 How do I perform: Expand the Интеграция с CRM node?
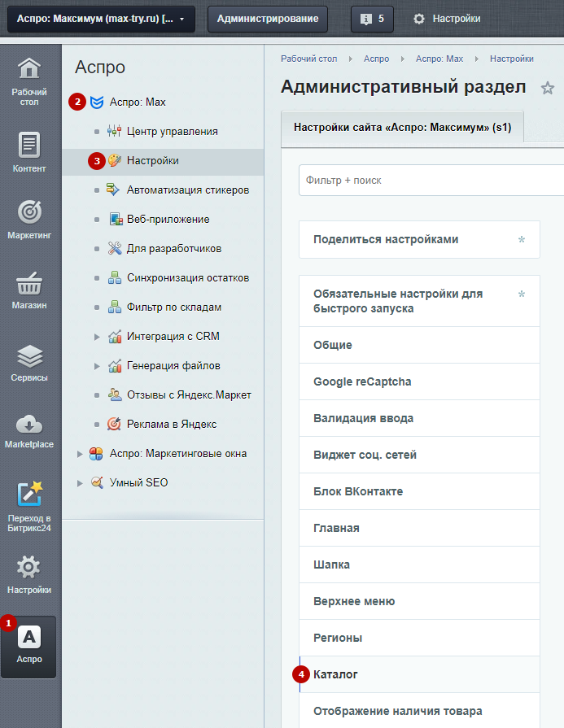[x=97, y=337]
